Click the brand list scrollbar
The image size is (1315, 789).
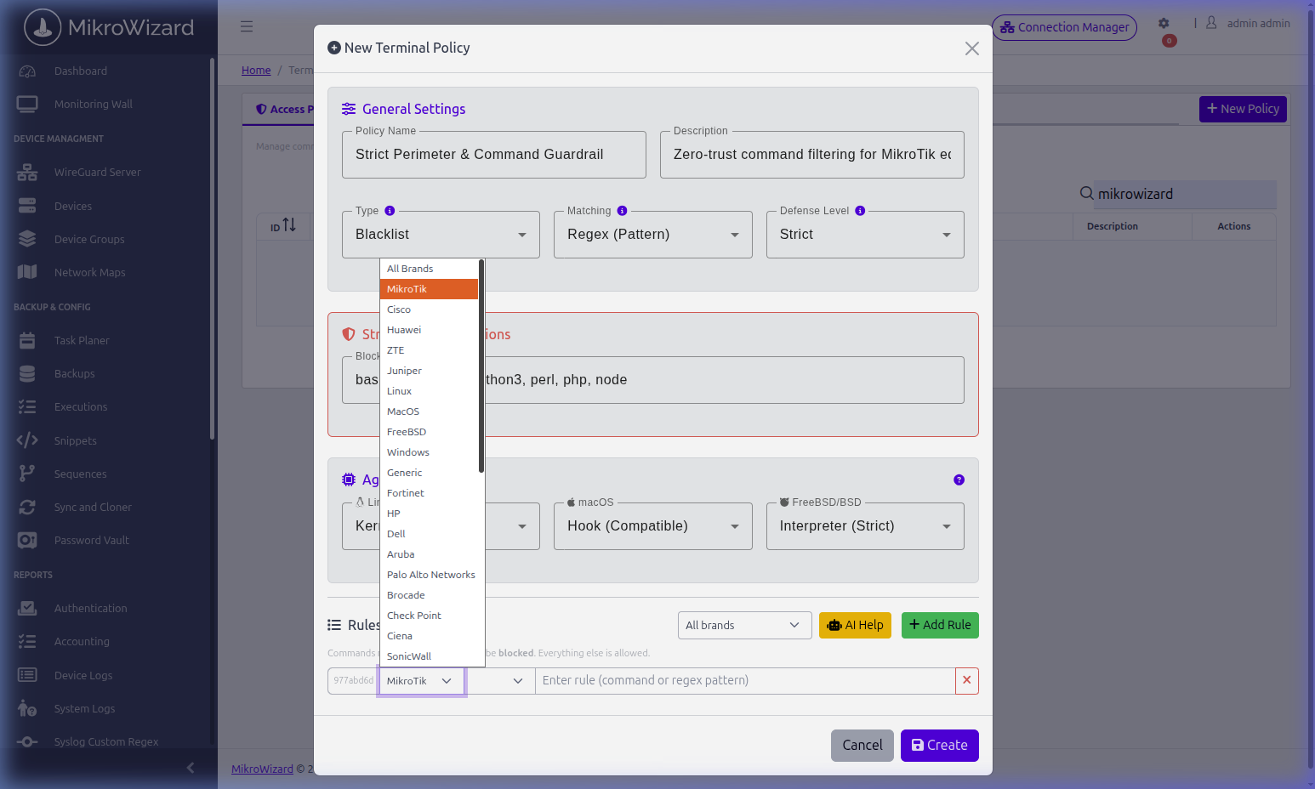coord(481,366)
